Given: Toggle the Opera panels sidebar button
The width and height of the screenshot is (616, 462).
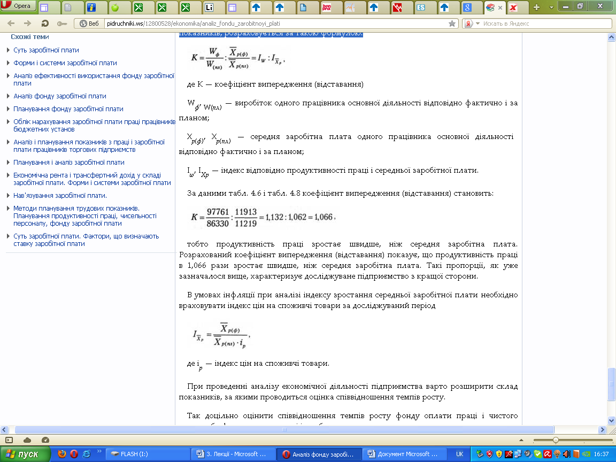Looking at the screenshot, I should (9, 440).
